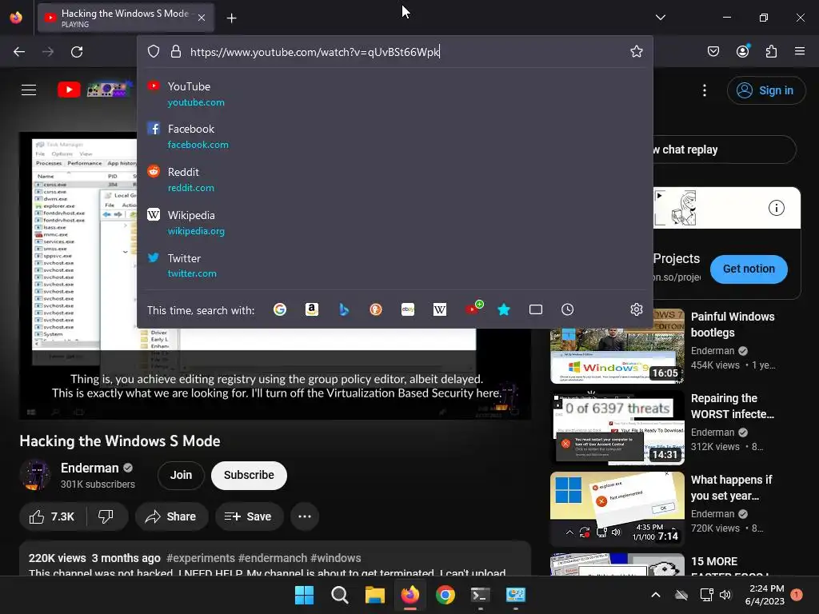Search open tabs icon
This screenshot has width=819, height=614.
click(536, 309)
